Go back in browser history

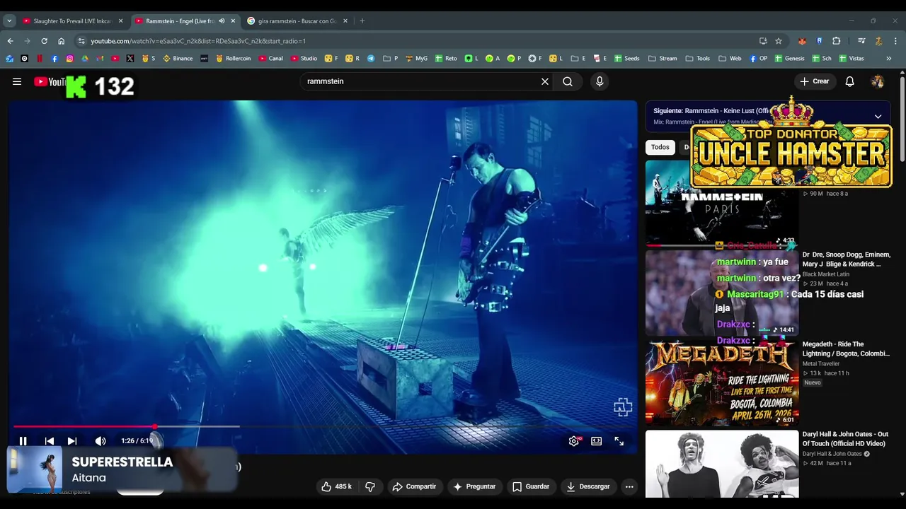tap(10, 41)
